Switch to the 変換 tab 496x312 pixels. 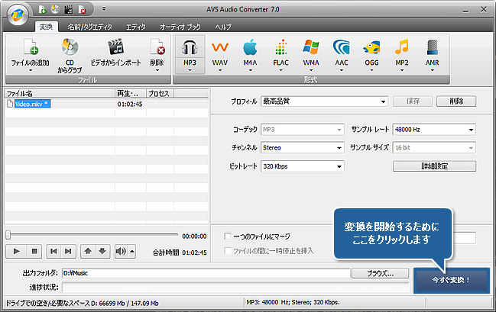click(x=46, y=27)
